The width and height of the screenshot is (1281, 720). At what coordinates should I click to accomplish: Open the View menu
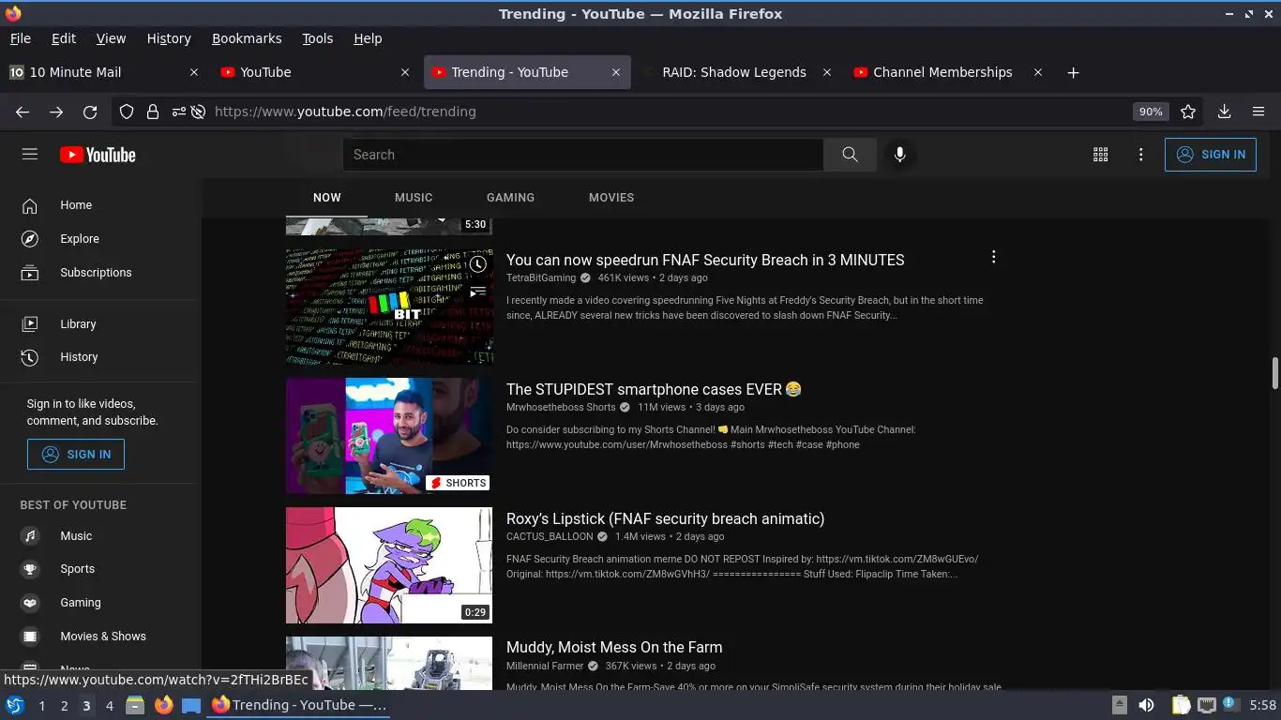111,38
